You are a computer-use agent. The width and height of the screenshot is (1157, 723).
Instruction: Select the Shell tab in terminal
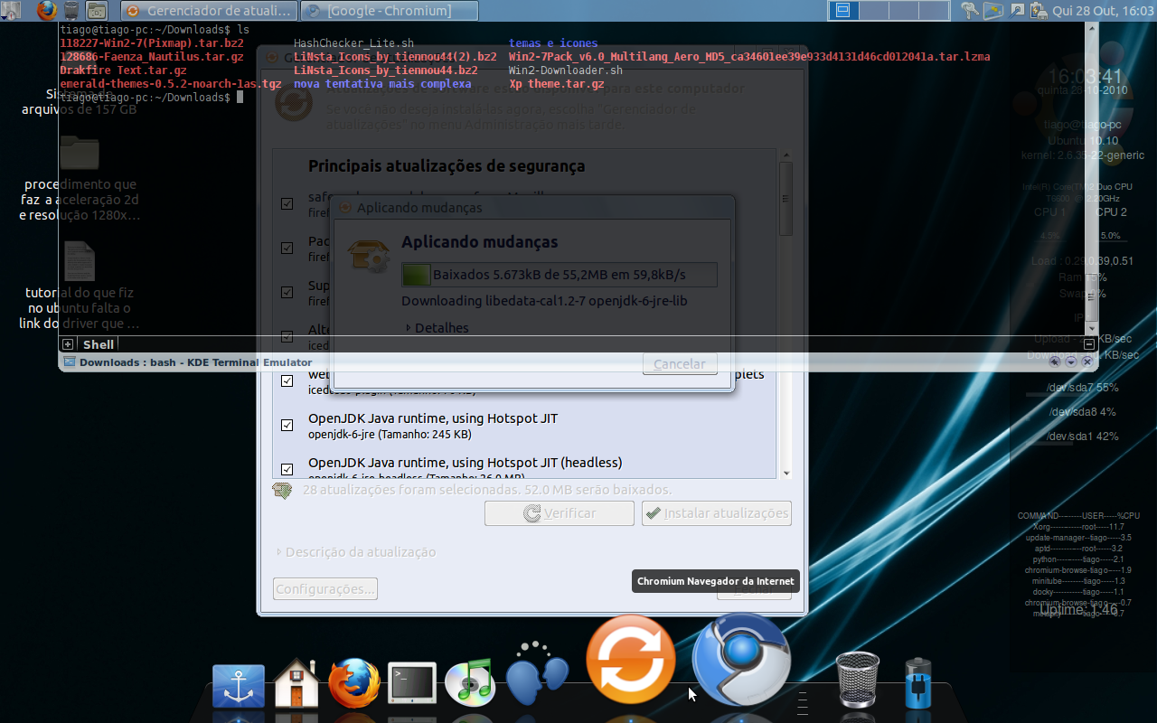[99, 344]
